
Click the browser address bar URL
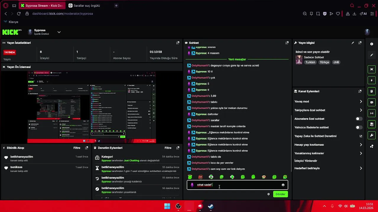click(x=62, y=14)
